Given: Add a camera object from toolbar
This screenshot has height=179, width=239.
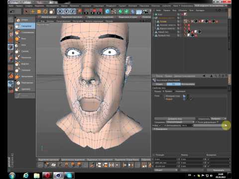Looking at the screenshot, I should tap(145, 12).
